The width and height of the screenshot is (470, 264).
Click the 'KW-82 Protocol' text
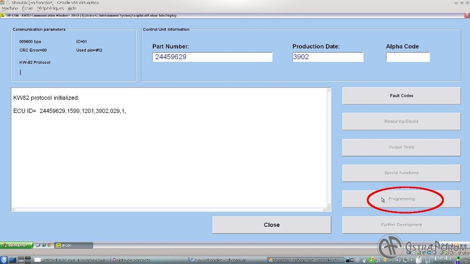35,62
